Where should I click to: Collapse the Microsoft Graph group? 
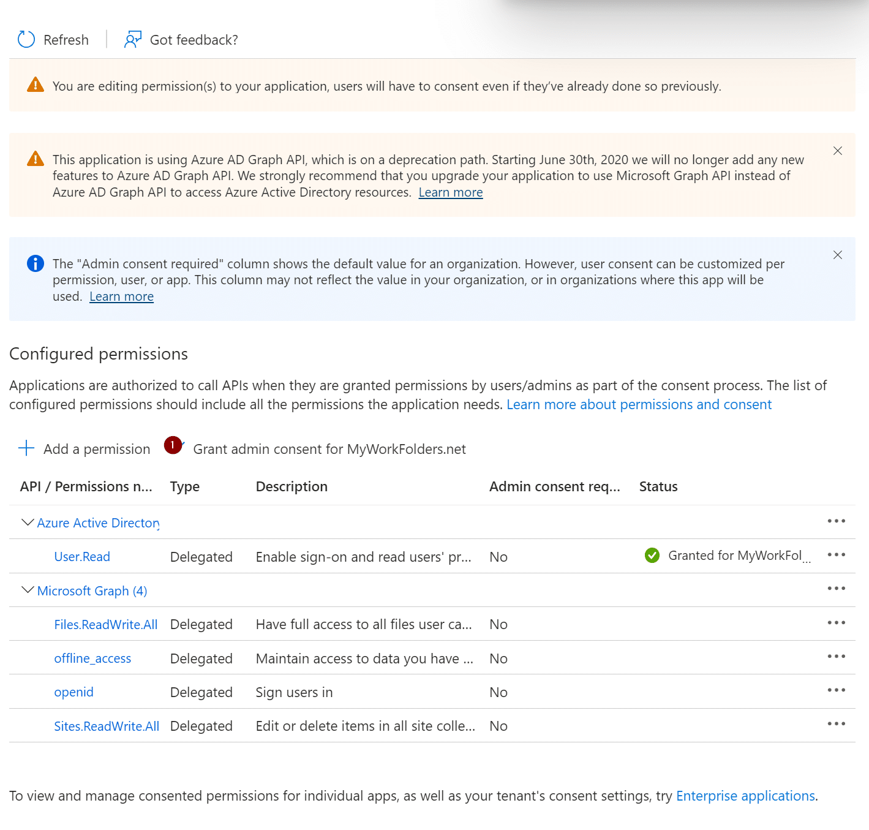tap(27, 590)
